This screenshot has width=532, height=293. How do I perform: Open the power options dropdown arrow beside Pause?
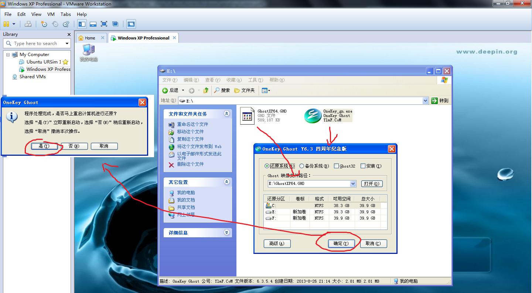tap(14, 24)
